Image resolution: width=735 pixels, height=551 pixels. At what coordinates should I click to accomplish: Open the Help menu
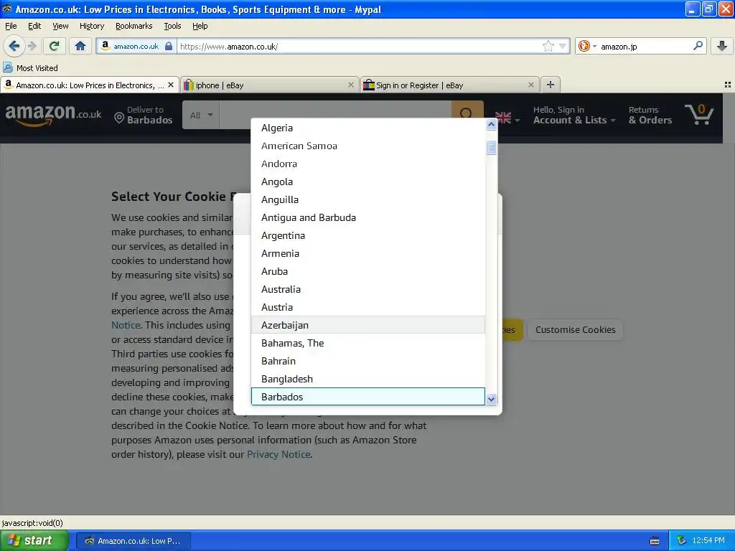click(200, 26)
